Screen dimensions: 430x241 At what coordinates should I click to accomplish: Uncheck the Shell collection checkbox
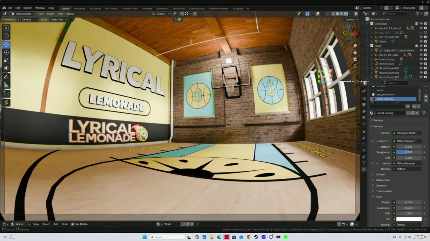(x=417, y=46)
